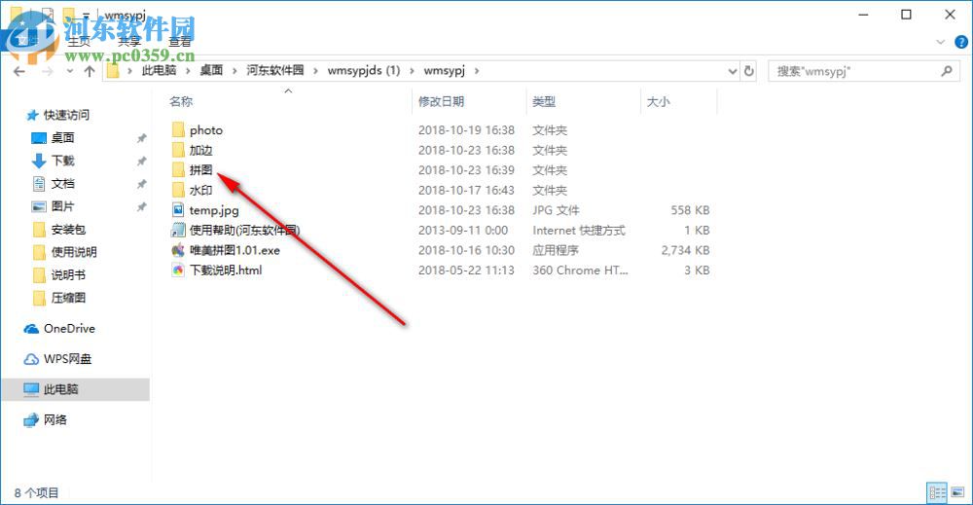Click the Internet 快捷方式 type cell
The height and width of the screenshot is (505, 973).
pos(578,231)
